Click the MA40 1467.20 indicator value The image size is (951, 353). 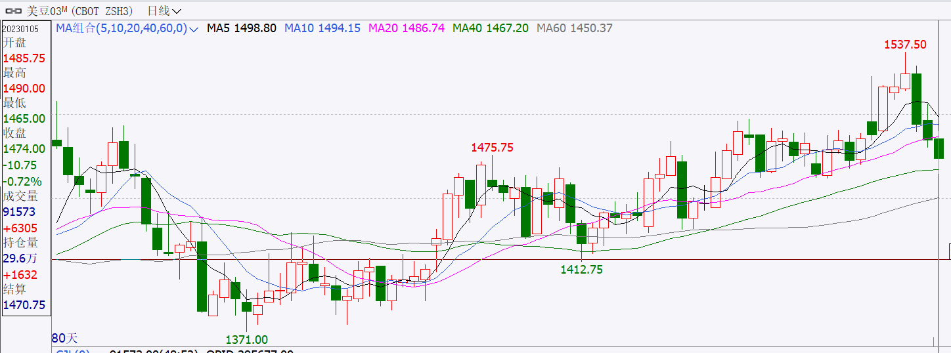pos(491,28)
